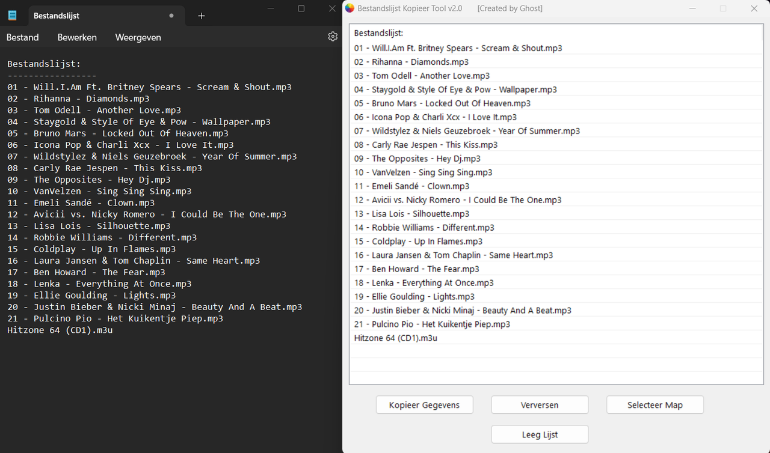
Task: Click the Notepad app icon
Action: click(x=13, y=16)
